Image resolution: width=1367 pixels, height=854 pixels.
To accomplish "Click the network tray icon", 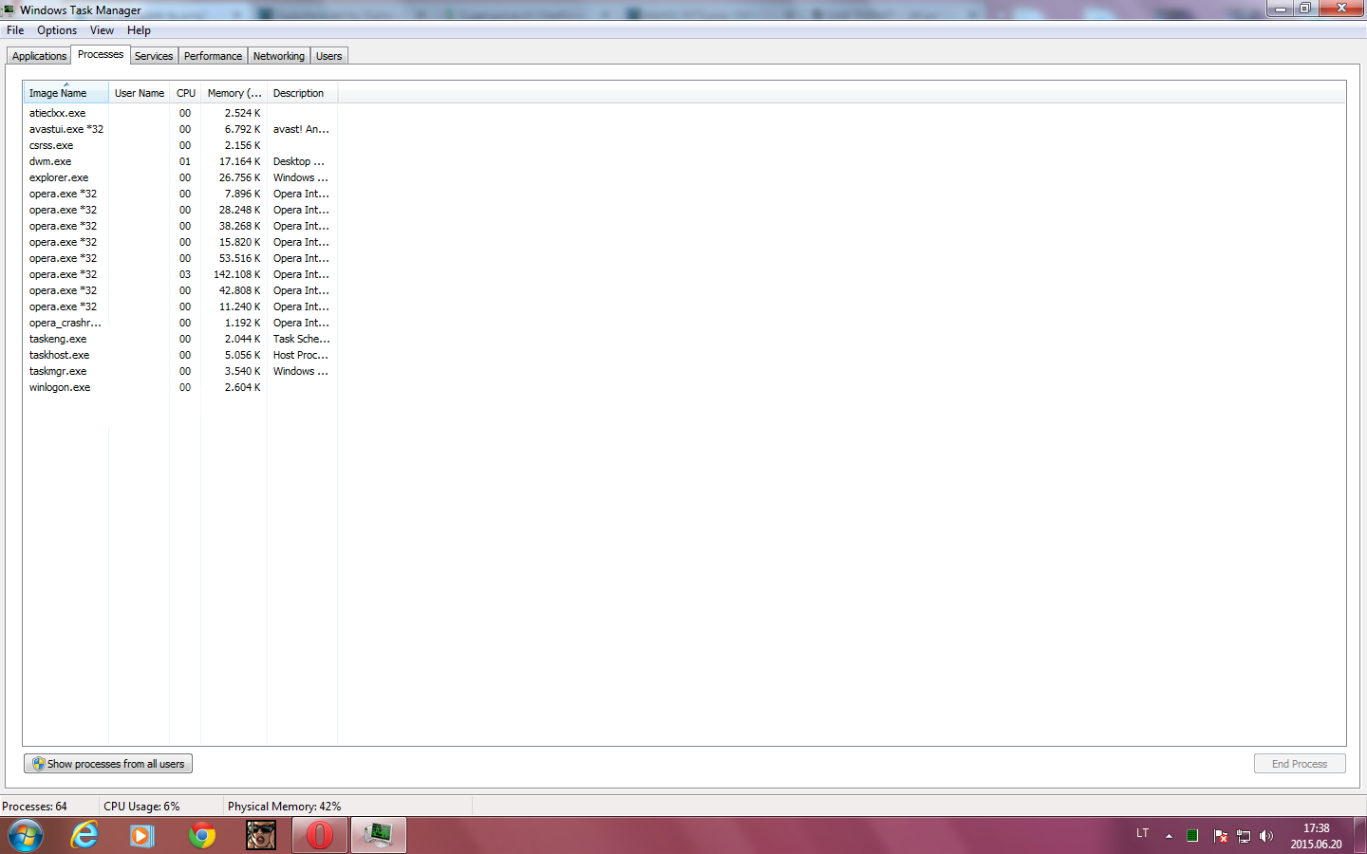I will point(1244,836).
